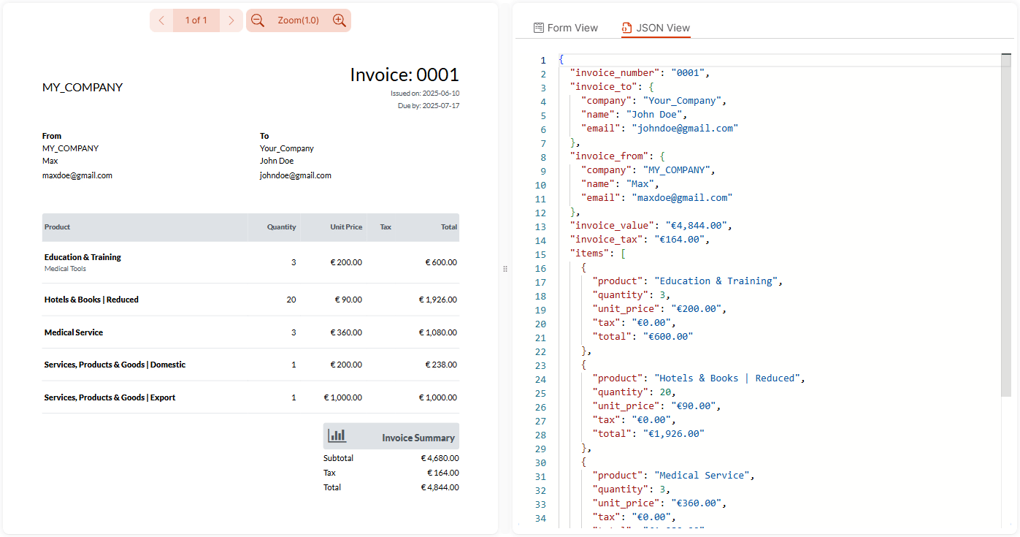Click the zoom in magnifier icon
Image resolution: width=1020 pixels, height=537 pixels.
340,20
